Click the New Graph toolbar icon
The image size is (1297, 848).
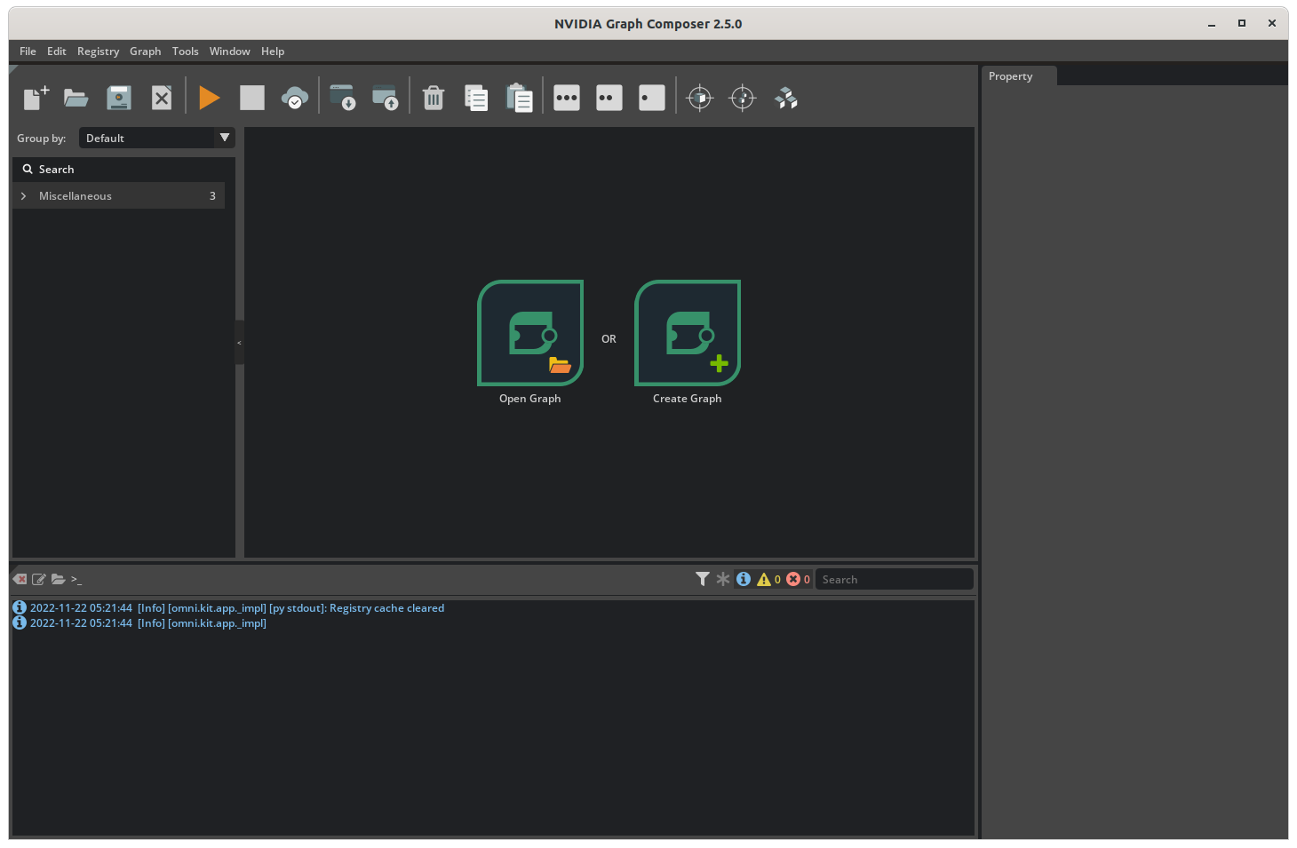[36, 98]
